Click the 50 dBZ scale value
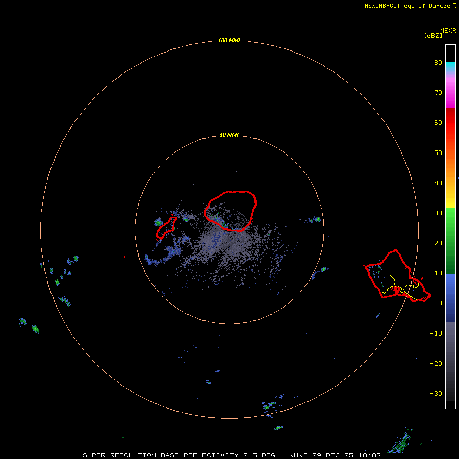 438,153
